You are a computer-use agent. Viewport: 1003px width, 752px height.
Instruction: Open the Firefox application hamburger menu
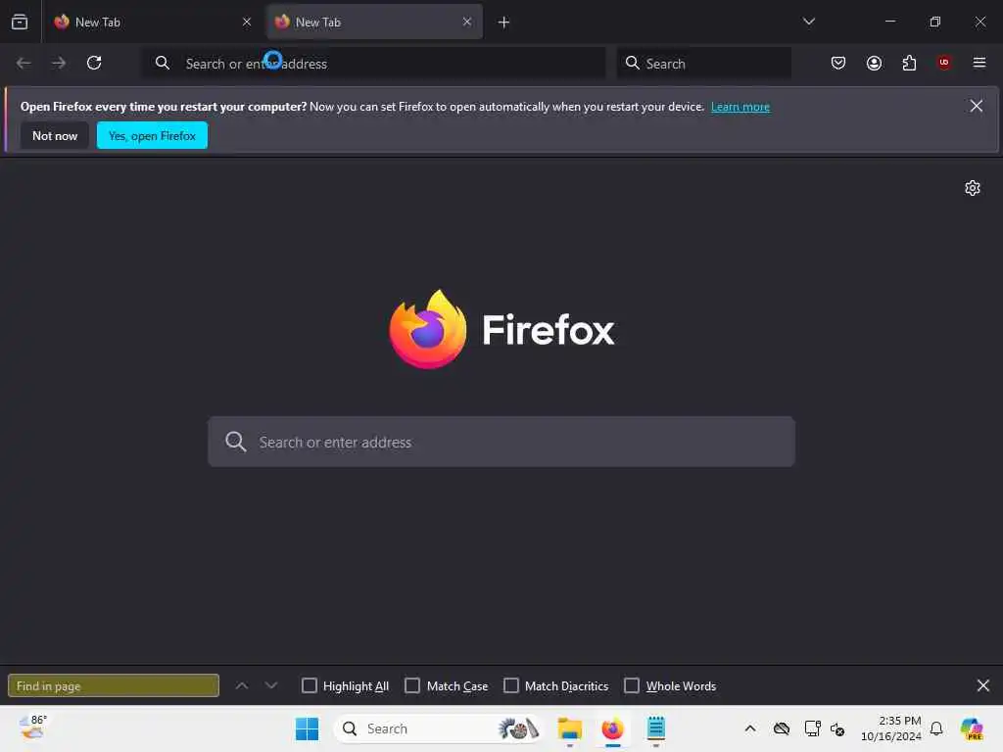click(x=979, y=63)
